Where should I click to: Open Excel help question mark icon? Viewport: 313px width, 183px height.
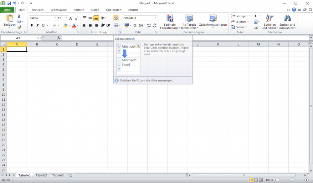pyautogui.click(x=294, y=10)
